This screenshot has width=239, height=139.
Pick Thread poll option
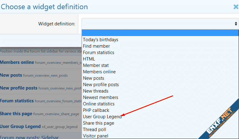[x=94, y=130]
